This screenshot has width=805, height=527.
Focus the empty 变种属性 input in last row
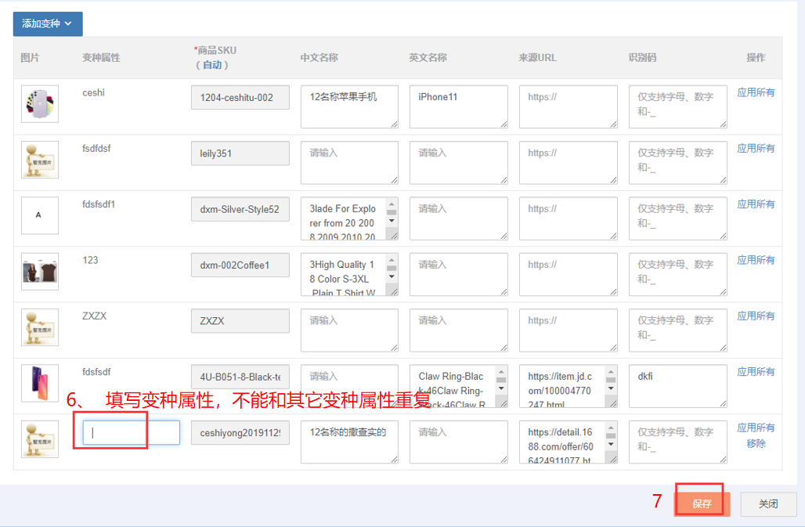132,432
